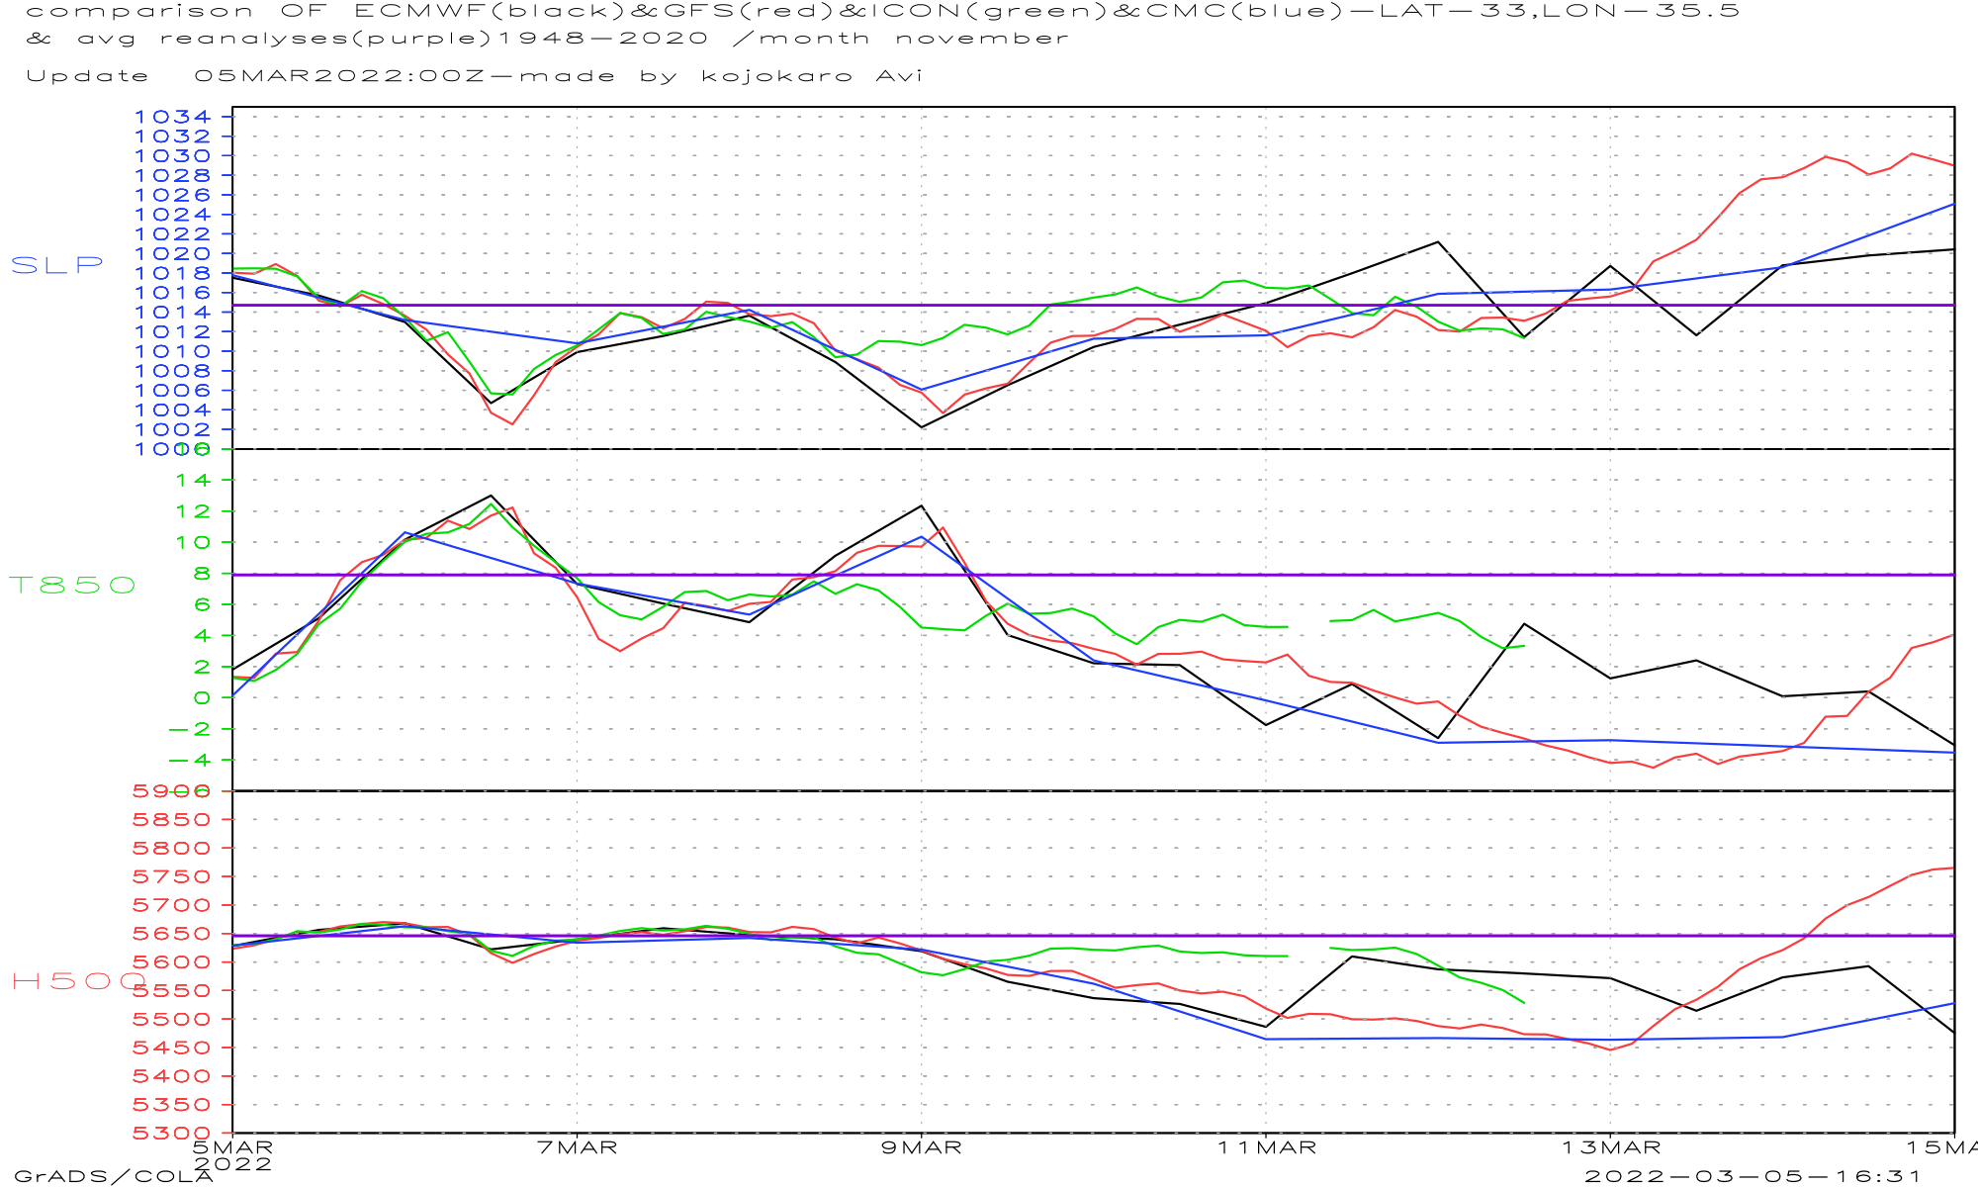The image size is (1978, 1187).
Task: Click the 9MAR date axis label
Action: coord(921,1147)
